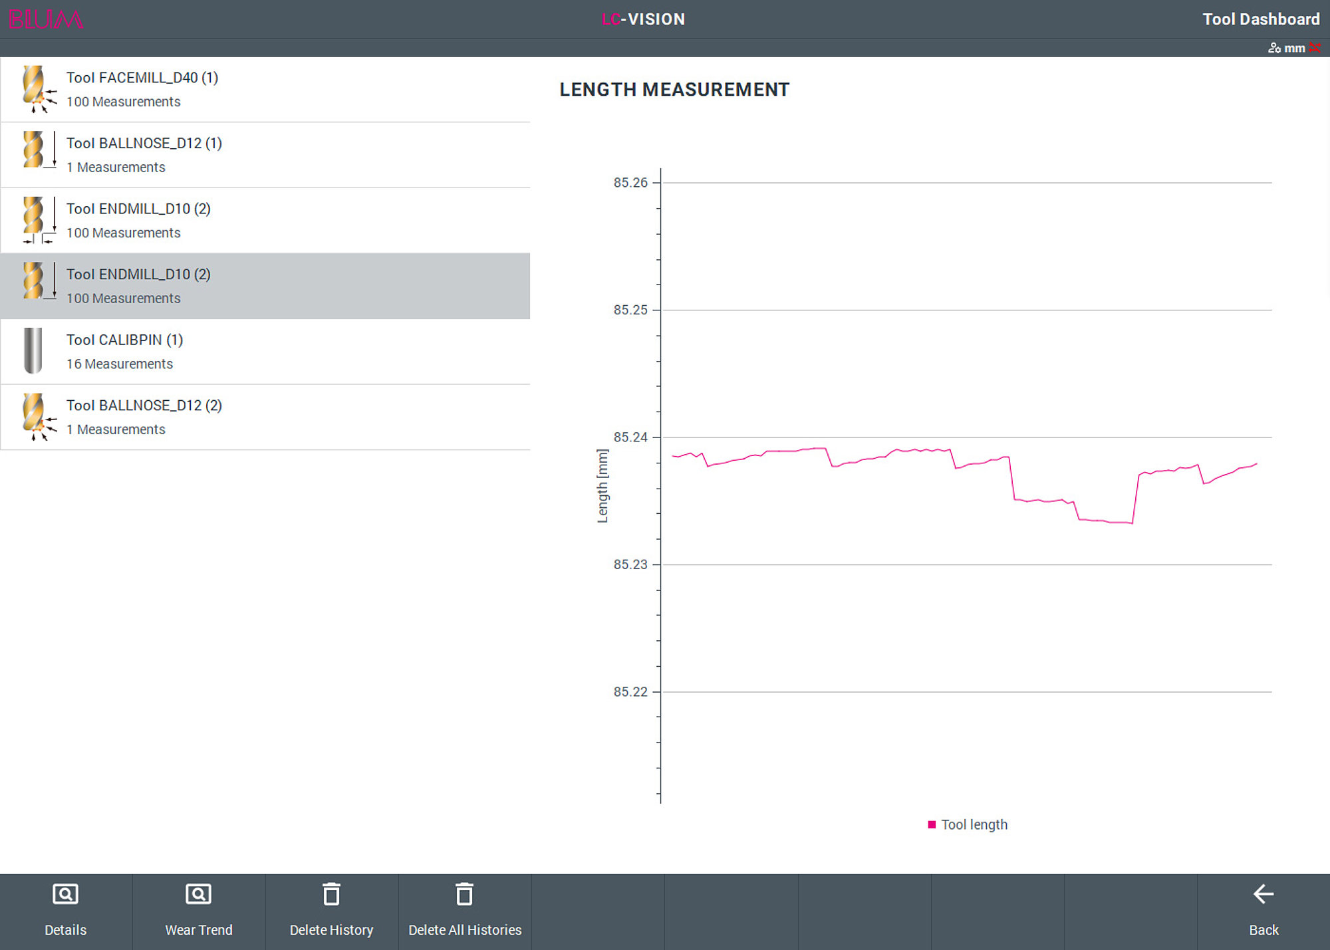The height and width of the screenshot is (950, 1330).
Task: Click the mm units indicator
Action: [x=1294, y=48]
